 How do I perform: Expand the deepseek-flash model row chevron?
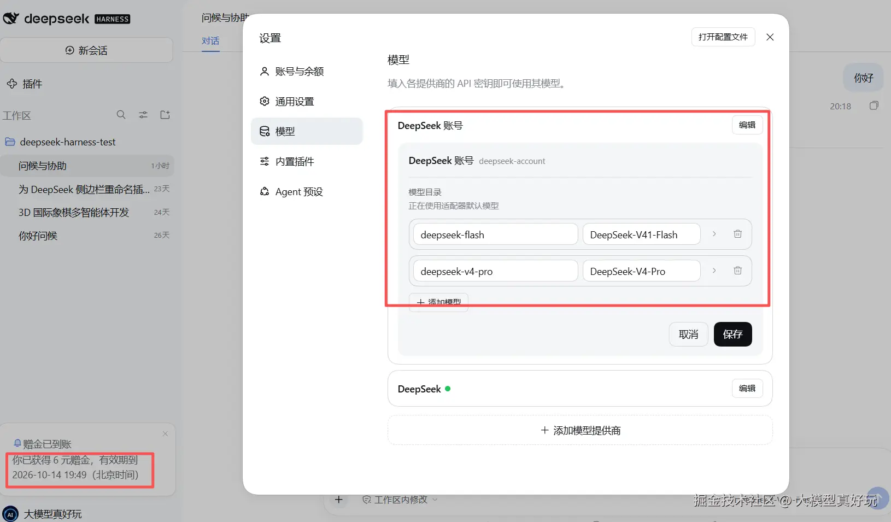[x=714, y=234]
